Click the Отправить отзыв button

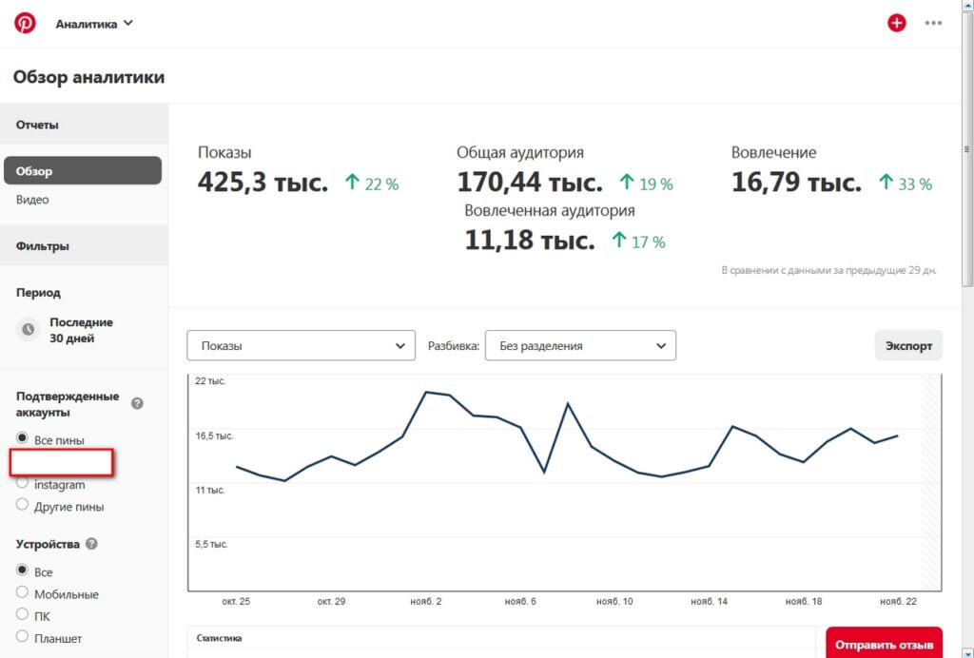[x=884, y=646]
